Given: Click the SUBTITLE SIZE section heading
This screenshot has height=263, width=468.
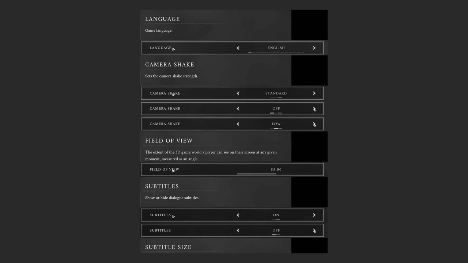Looking at the screenshot, I should click(x=168, y=247).
